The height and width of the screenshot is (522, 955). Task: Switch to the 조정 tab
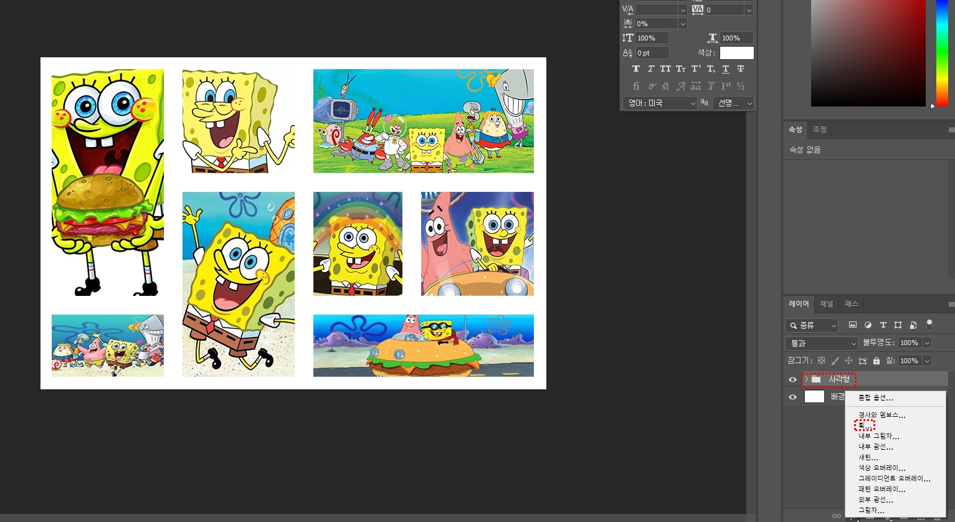click(820, 130)
